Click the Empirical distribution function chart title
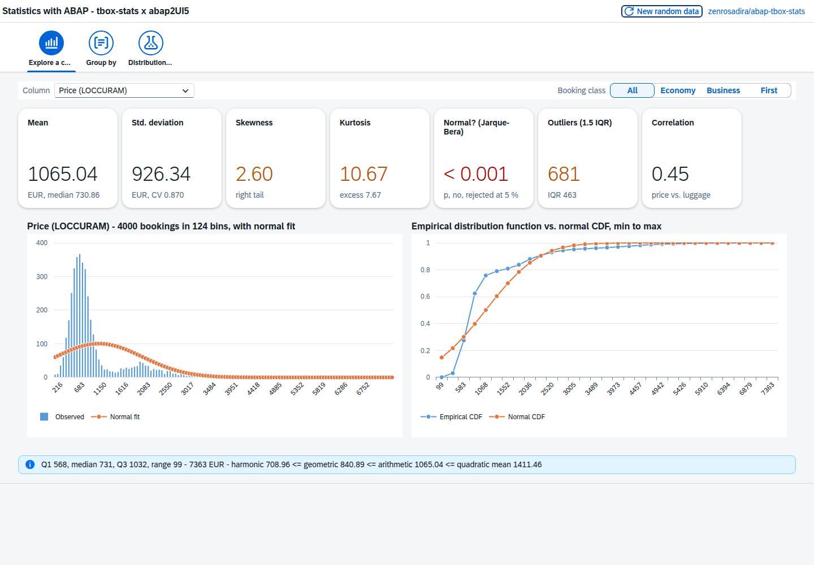Image resolution: width=814 pixels, height=565 pixels. pyautogui.click(x=536, y=226)
